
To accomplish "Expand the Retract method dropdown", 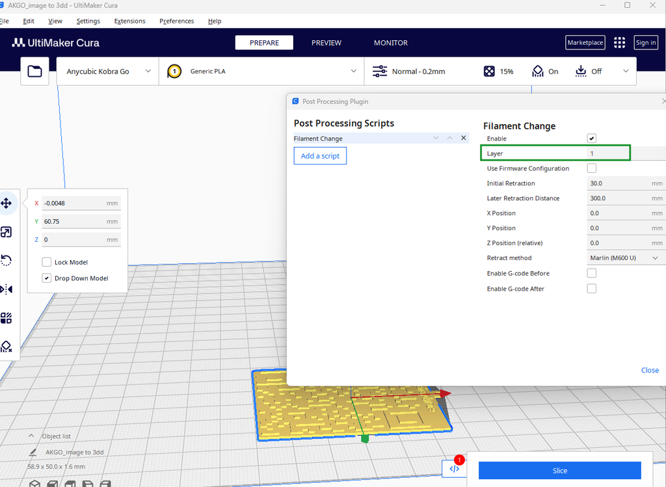I will [x=625, y=257].
